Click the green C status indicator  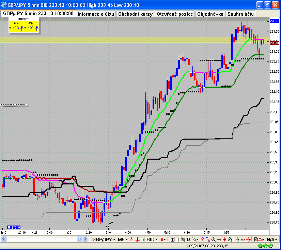[271, 246]
